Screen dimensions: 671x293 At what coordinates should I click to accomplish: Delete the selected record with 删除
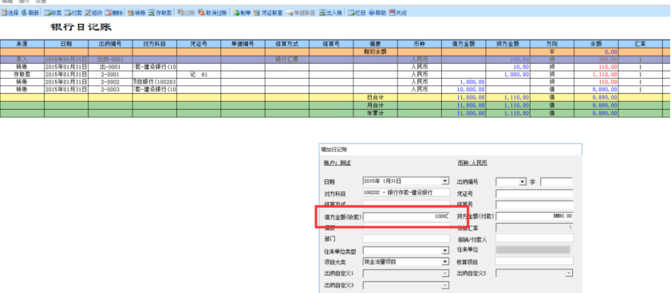click(114, 13)
